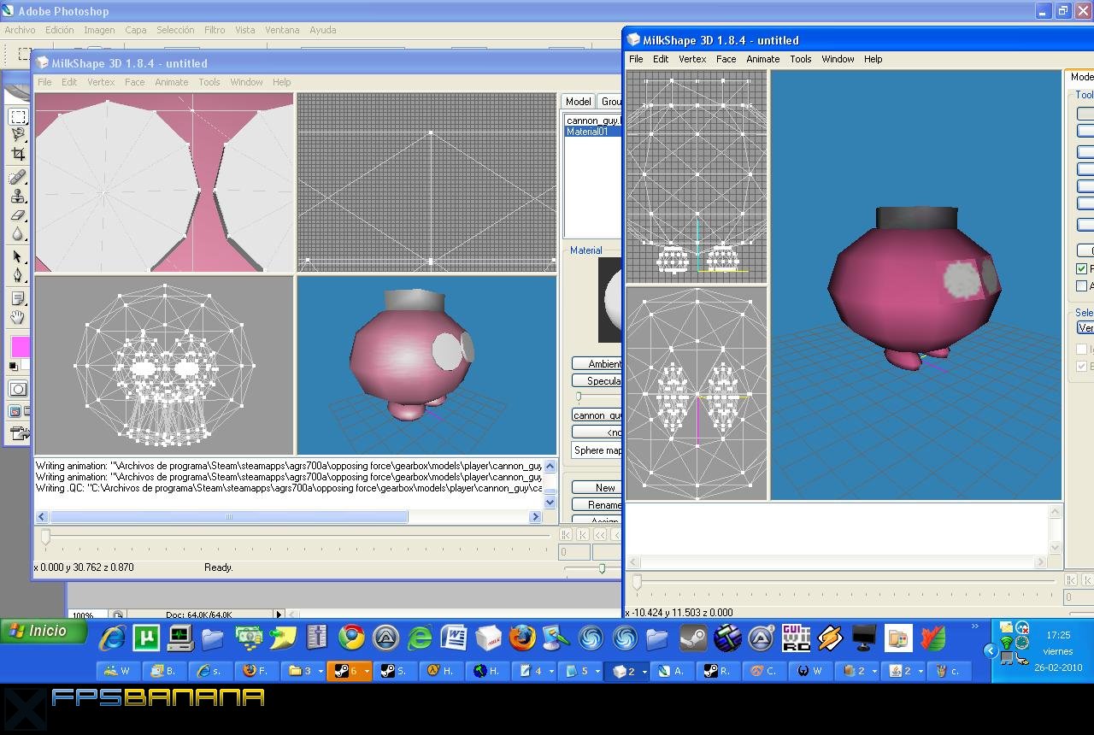
Task: Select the Crop tool in Photoshop toolbar
Action: coord(18,155)
